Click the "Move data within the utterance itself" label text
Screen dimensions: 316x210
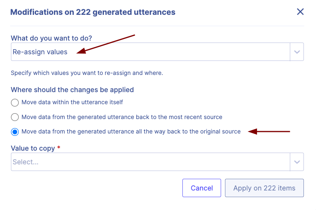(72, 102)
